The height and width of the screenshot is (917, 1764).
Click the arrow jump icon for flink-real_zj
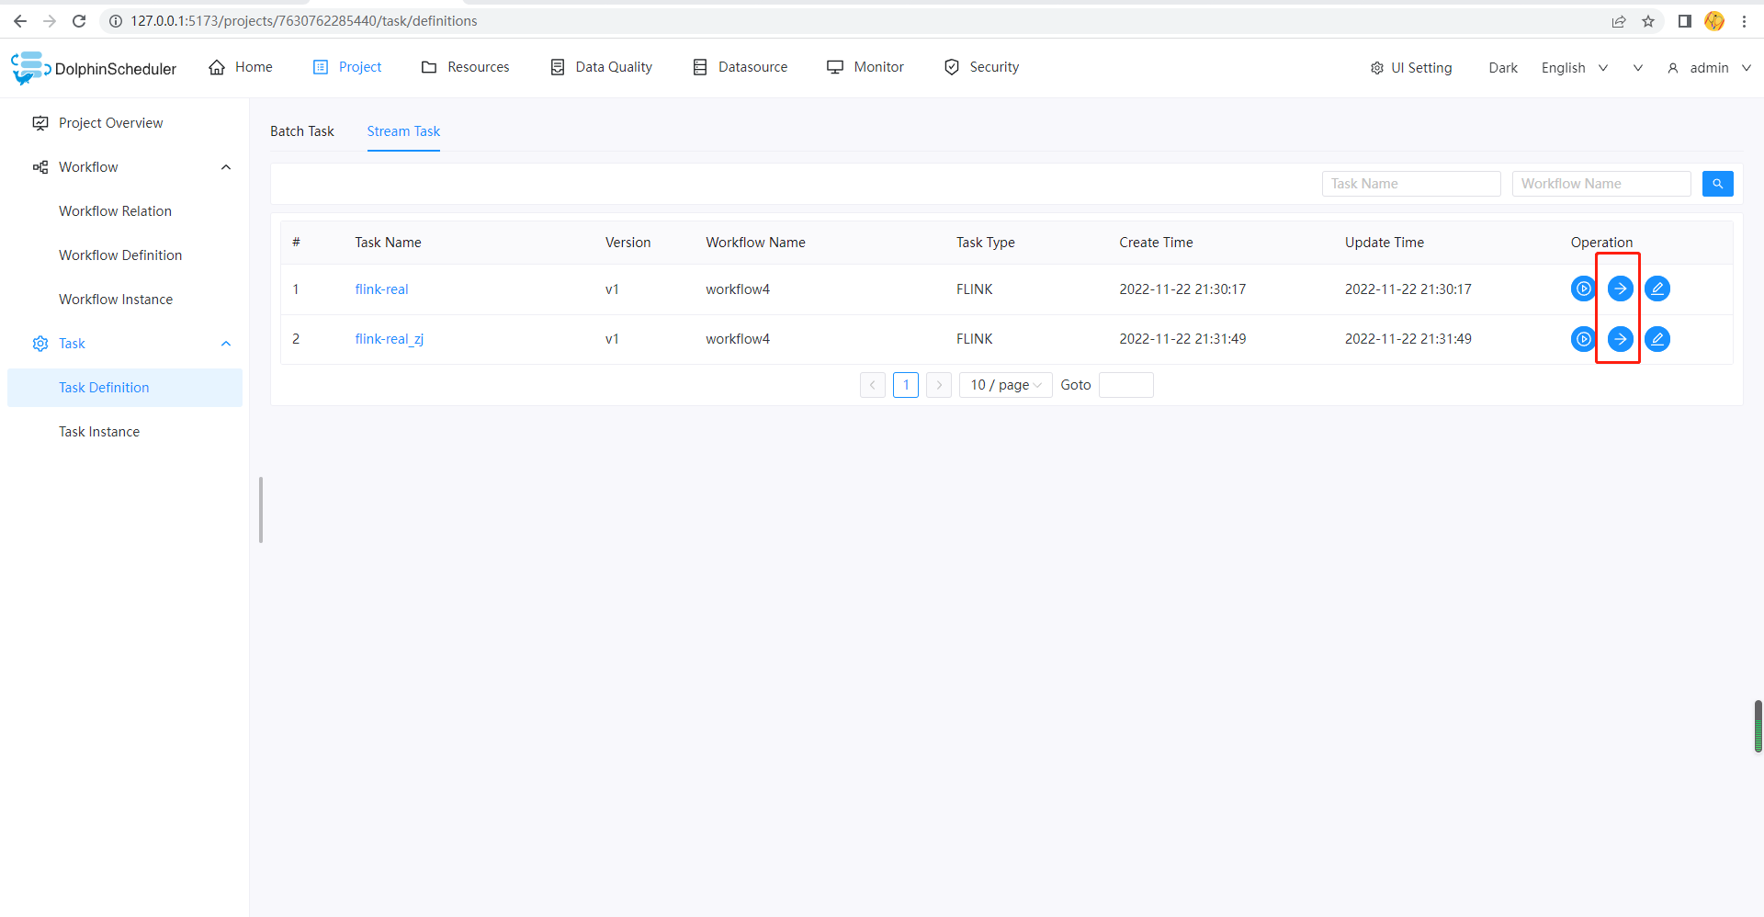point(1620,339)
